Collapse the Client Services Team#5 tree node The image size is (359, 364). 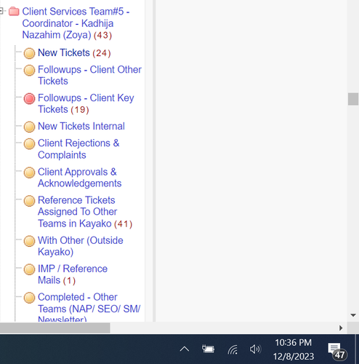tap(1, 11)
